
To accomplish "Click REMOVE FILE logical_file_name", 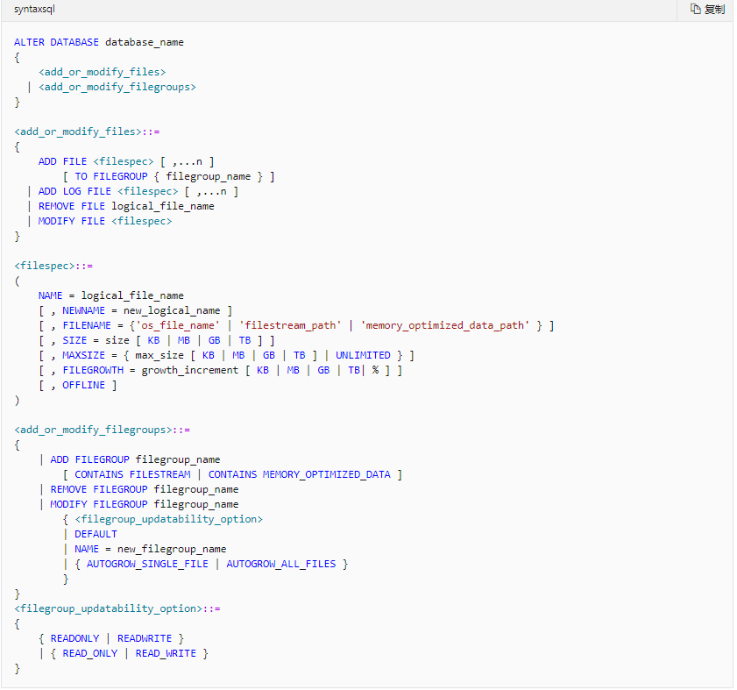I will (x=126, y=207).
